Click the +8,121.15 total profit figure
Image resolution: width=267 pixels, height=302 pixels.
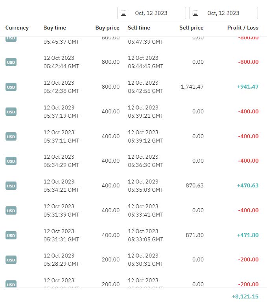(x=245, y=296)
